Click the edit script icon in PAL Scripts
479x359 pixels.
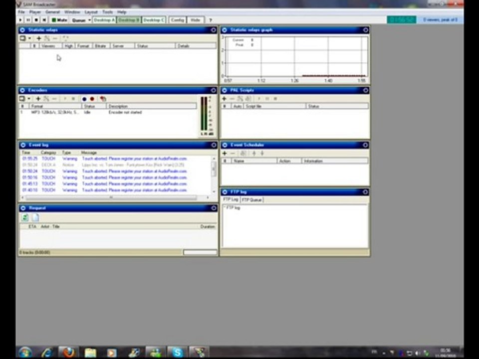pyautogui.click(x=240, y=99)
